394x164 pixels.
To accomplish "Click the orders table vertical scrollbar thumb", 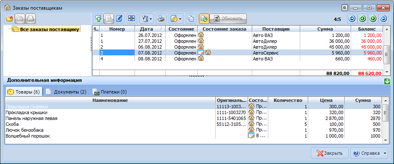I will [x=386, y=54].
